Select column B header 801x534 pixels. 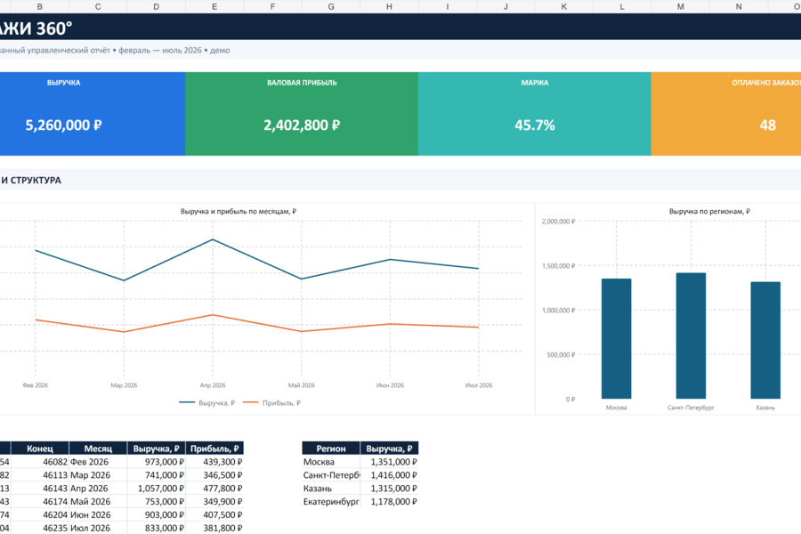40,6
